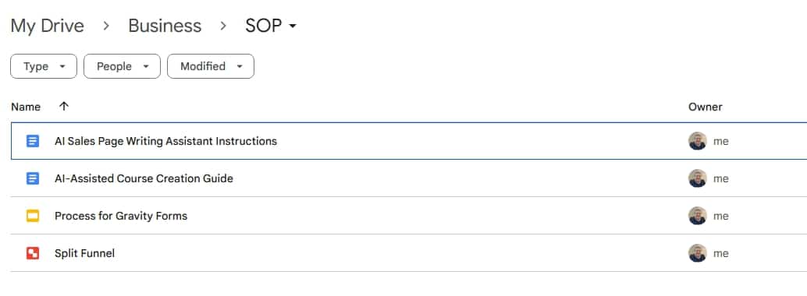Open the Type filter dropdown

(x=44, y=66)
